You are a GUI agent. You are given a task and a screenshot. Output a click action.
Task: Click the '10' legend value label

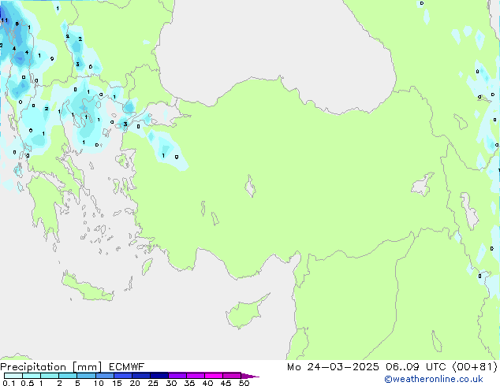pos(99,383)
